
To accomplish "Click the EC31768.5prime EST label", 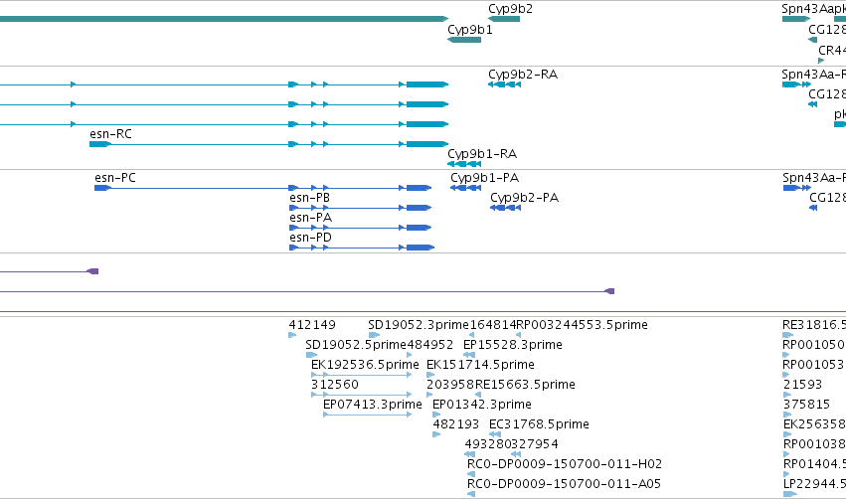I will click(539, 425).
